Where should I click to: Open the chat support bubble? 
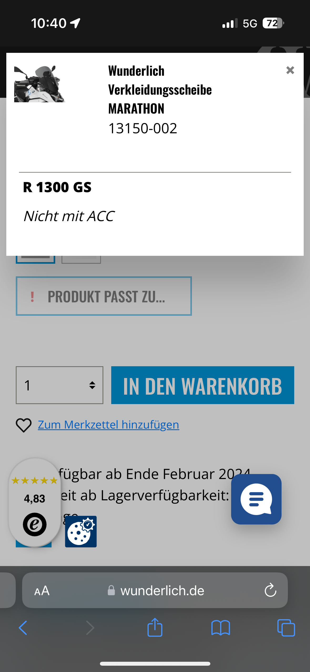coord(256,499)
